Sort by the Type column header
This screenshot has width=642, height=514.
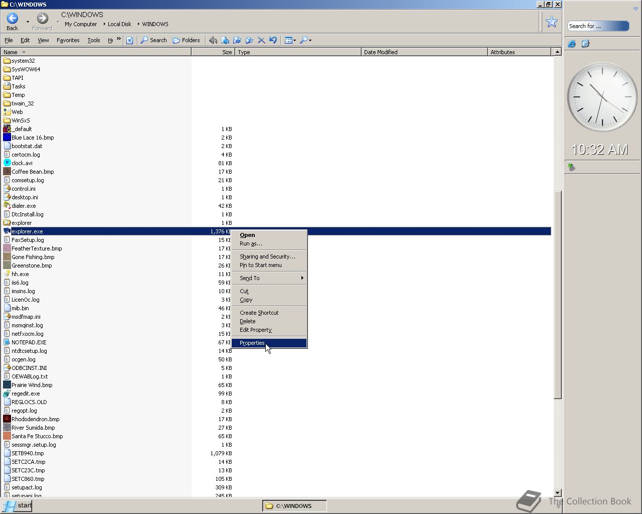coord(298,52)
